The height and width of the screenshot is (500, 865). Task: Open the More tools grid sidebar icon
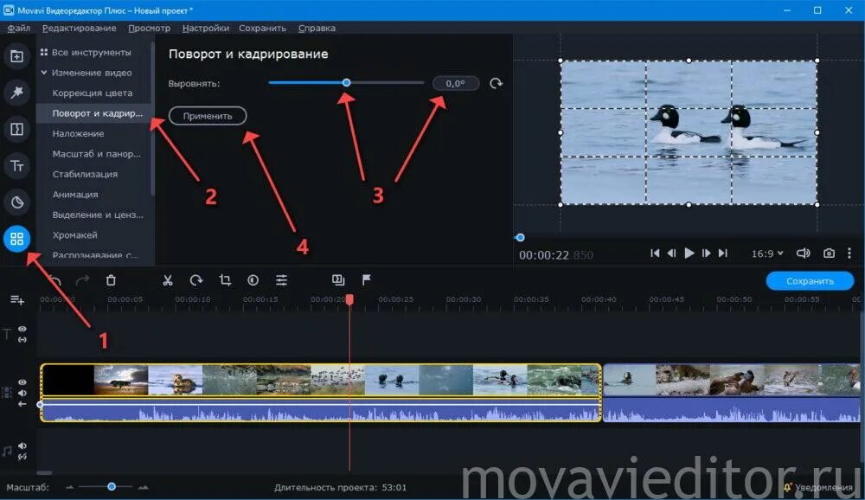[x=16, y=239]
